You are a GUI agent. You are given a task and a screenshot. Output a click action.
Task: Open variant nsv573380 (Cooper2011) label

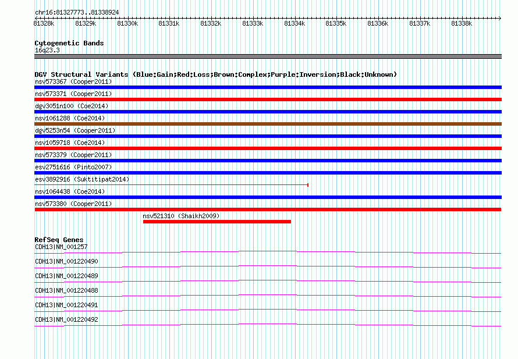point(73,204)
